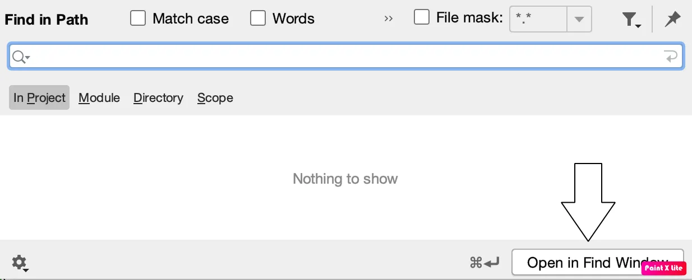Viewport: 692px width, 280px height.
Task: Select the In Project scope tab
Action: [x=39, y=97]
